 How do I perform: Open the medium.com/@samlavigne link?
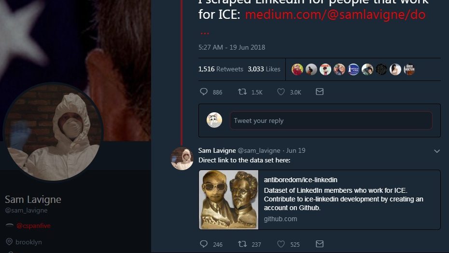[x=335, y=14]
